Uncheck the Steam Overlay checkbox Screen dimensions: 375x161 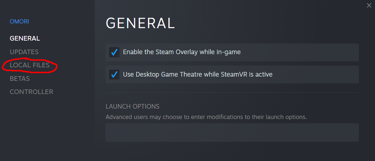114,52
